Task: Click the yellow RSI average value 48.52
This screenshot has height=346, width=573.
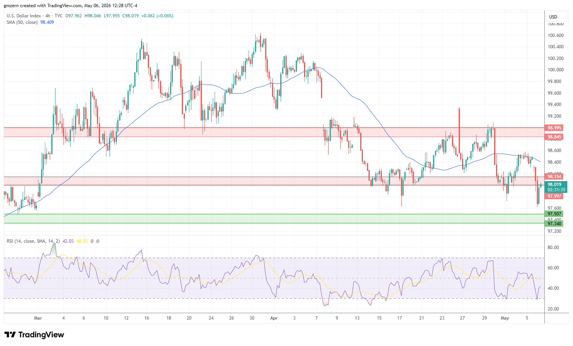Action: tap(82, 241)
